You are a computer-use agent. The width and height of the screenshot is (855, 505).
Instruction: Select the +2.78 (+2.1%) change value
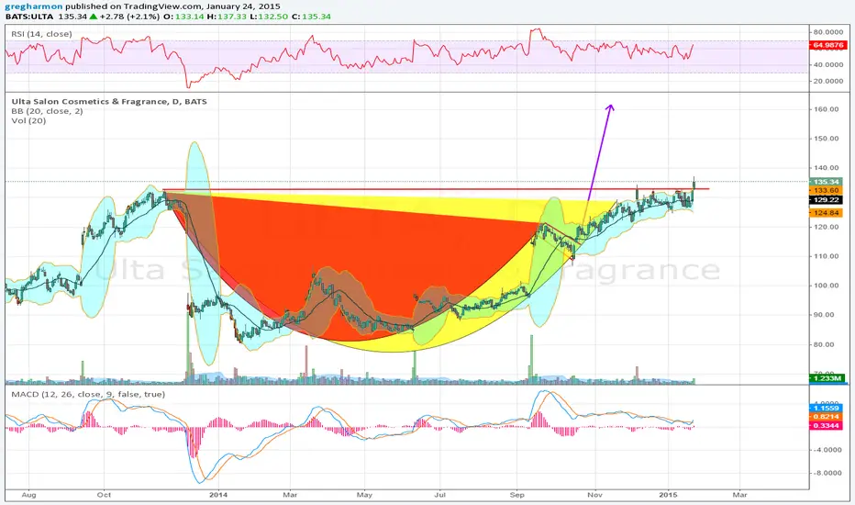[x=129, y=17]
